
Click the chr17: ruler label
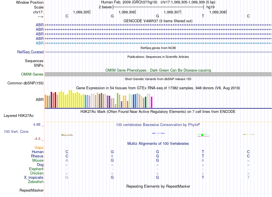pos(38,12)
